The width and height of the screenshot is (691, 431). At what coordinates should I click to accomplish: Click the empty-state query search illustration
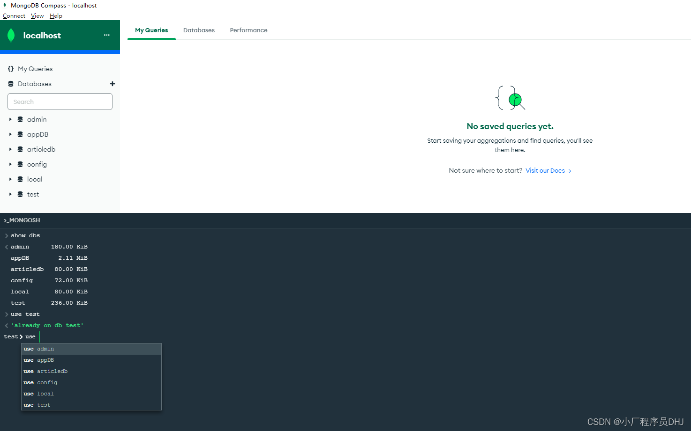click(510, 98)
